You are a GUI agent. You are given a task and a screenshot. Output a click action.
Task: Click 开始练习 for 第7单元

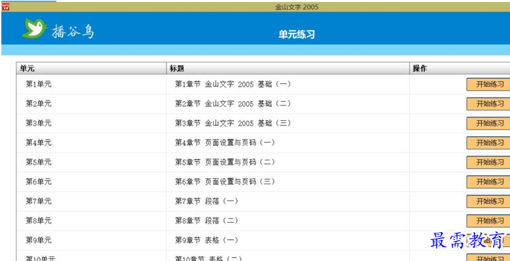pos(488,201)
